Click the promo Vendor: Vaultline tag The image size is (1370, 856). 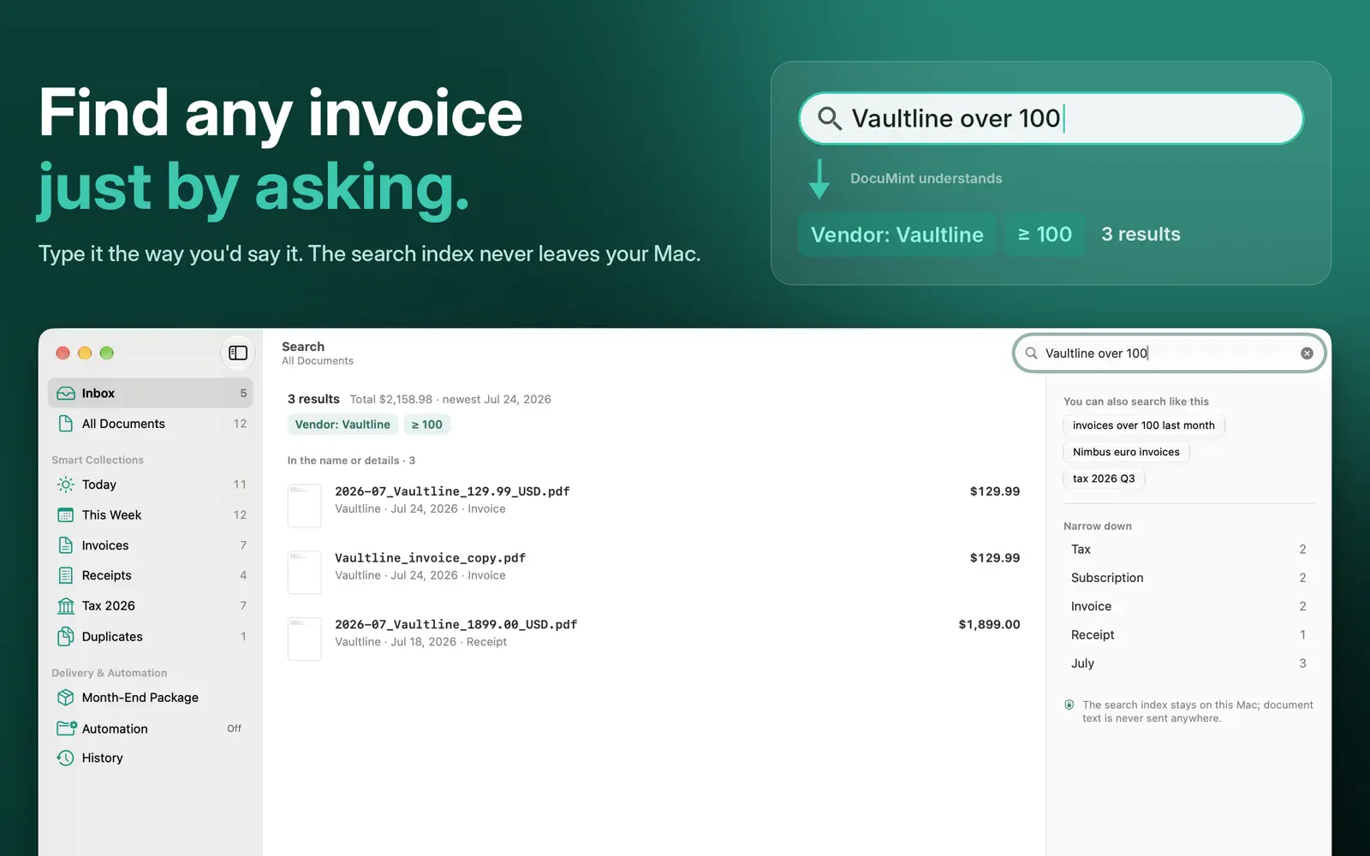(x=896, y=235)
